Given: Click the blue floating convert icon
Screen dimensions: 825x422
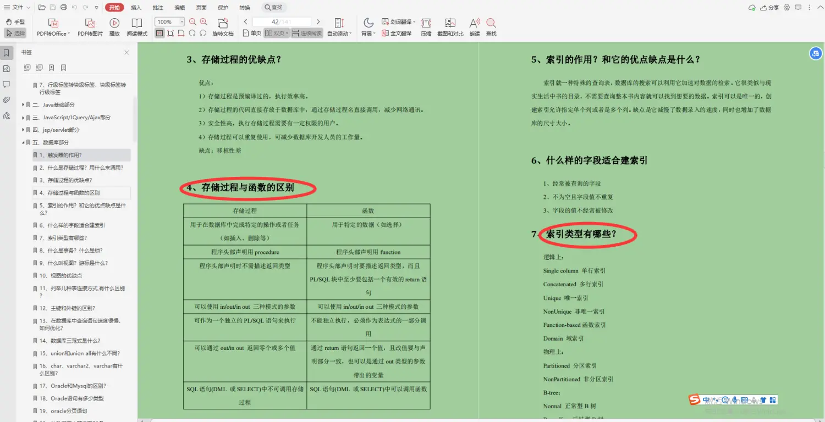Looking at the screenshot, I should point(815,53).
